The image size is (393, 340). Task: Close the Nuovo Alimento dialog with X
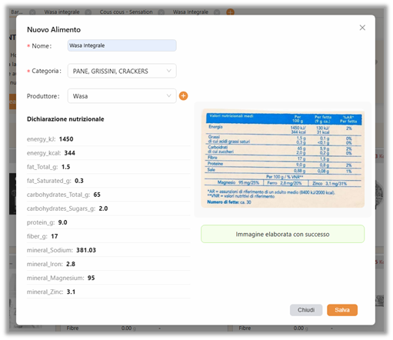tap(362, 28)
